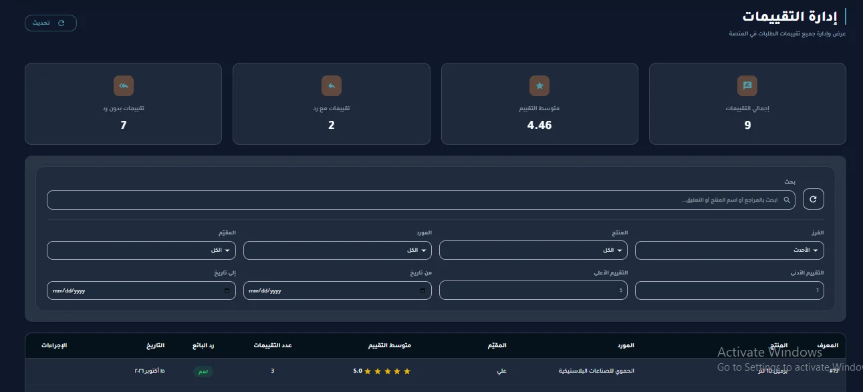Open the المقيّم reviewer dropdown

coord(141,250)
